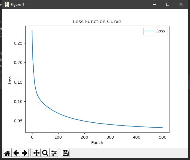Save the figure with the floppy disk icon
The width and height of the screenshot is (190, 160).
[x=66, y=153]
